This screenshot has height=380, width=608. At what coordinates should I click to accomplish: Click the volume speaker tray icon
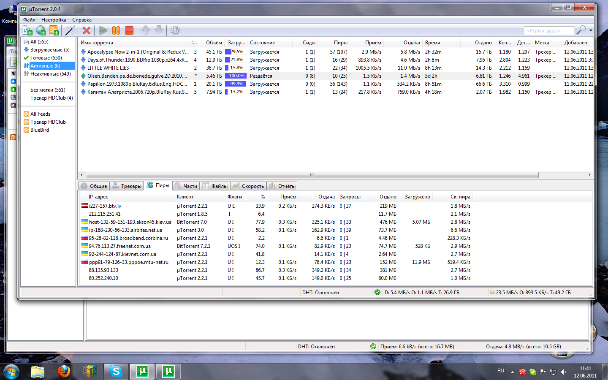click(563, 372)
